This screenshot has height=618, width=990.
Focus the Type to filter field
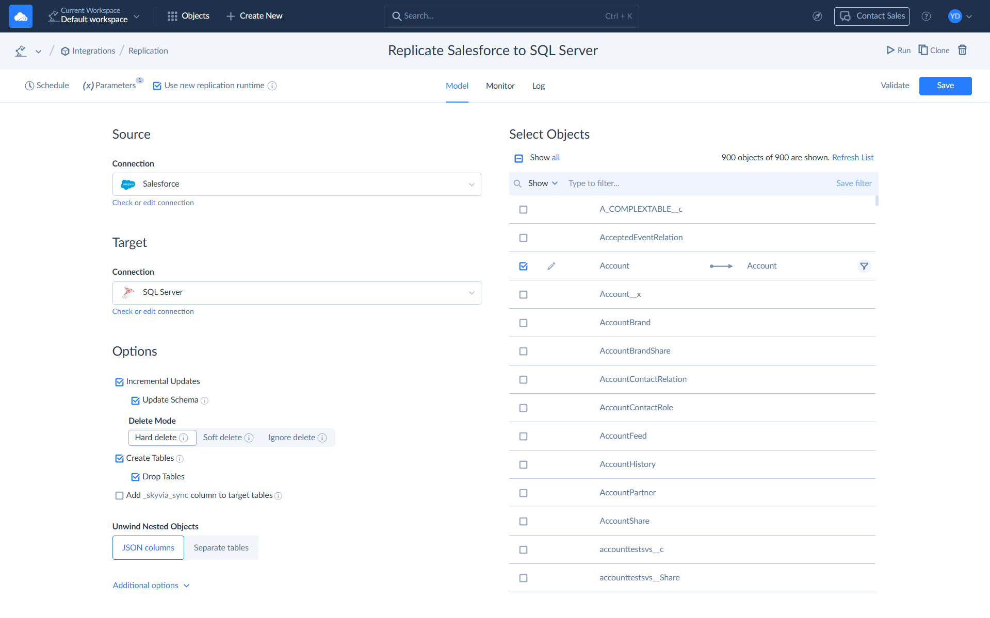pos(696,183)
